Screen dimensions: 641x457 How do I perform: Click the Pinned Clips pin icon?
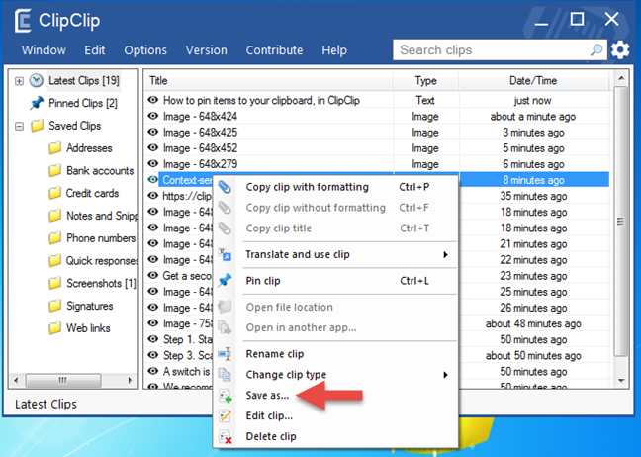click(x=37, y=103)
